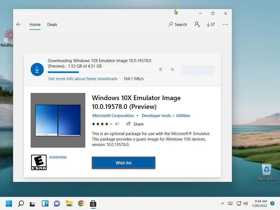Screen dimensions: 280x210
Task: Click the Wish list button
Action: pyautogui.click(x=124, y=163)
